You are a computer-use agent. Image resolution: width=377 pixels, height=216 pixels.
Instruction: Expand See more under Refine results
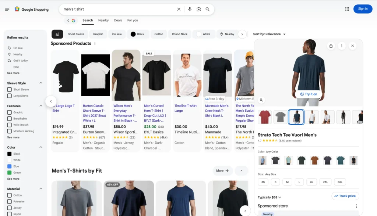pos(13,73)
